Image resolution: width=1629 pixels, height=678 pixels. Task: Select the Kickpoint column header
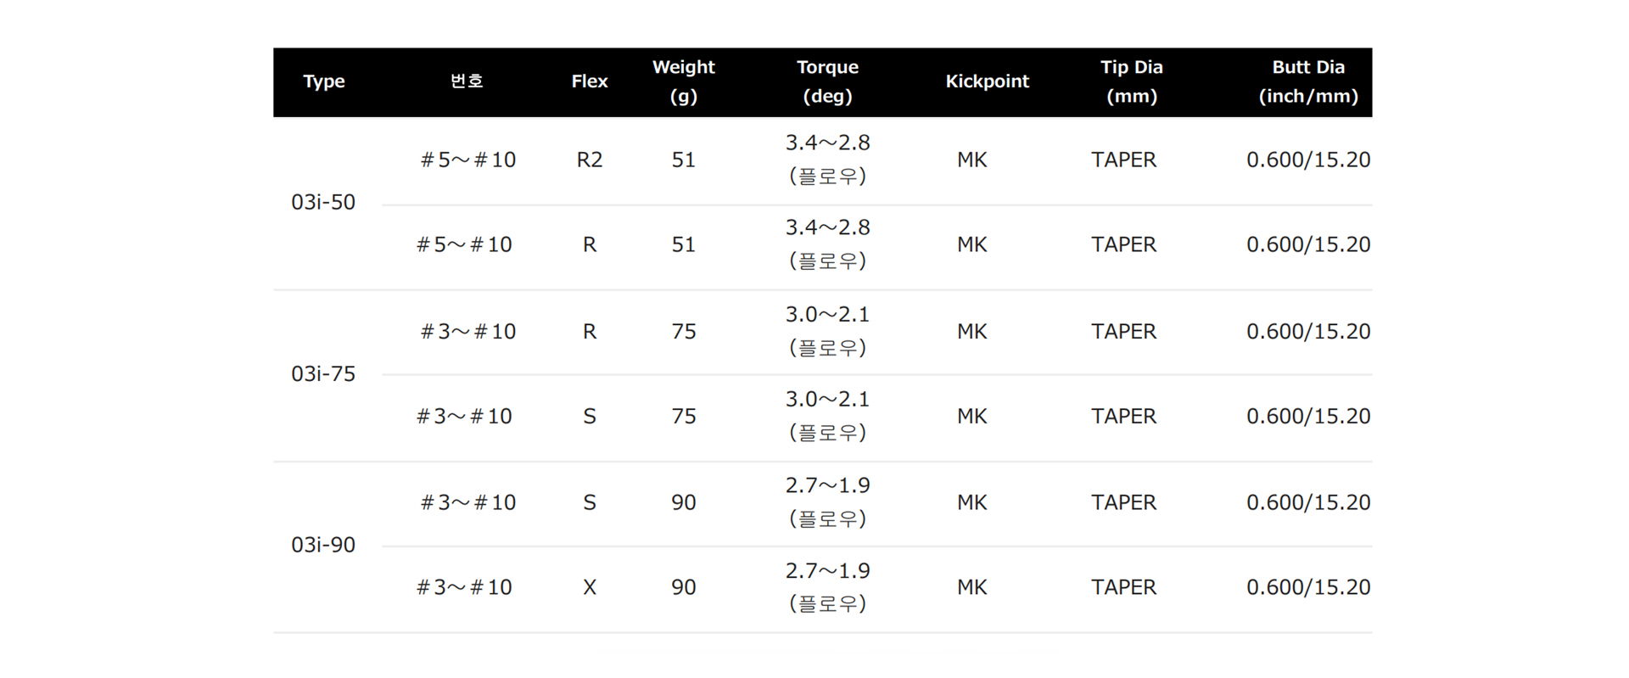[x=988, y=81]
